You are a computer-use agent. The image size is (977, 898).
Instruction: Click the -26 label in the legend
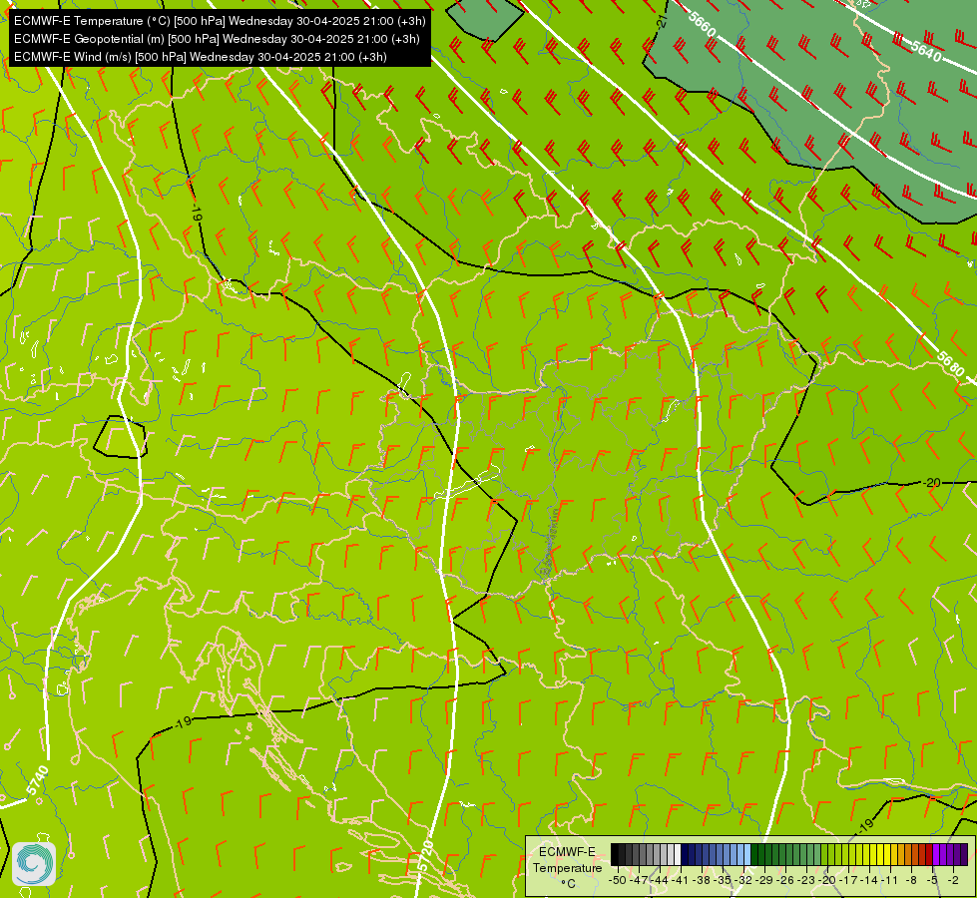tap(785, 880)
